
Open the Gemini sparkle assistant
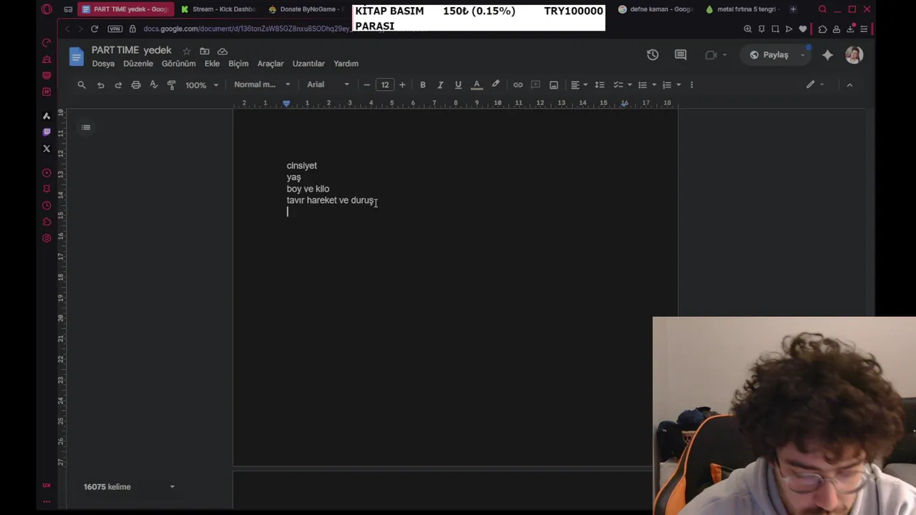tap(827, 55)
